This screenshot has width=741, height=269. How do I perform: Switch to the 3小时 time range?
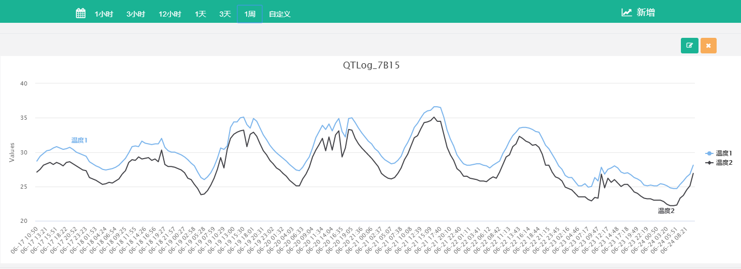tap(136, 14)
